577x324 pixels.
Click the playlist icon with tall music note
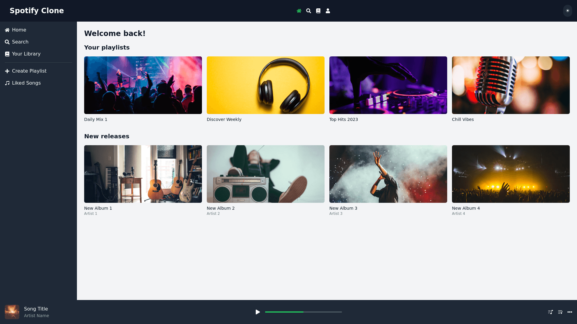point(550,312)
